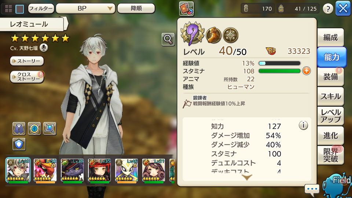Expand stats list down arrow

coord(247,177)
